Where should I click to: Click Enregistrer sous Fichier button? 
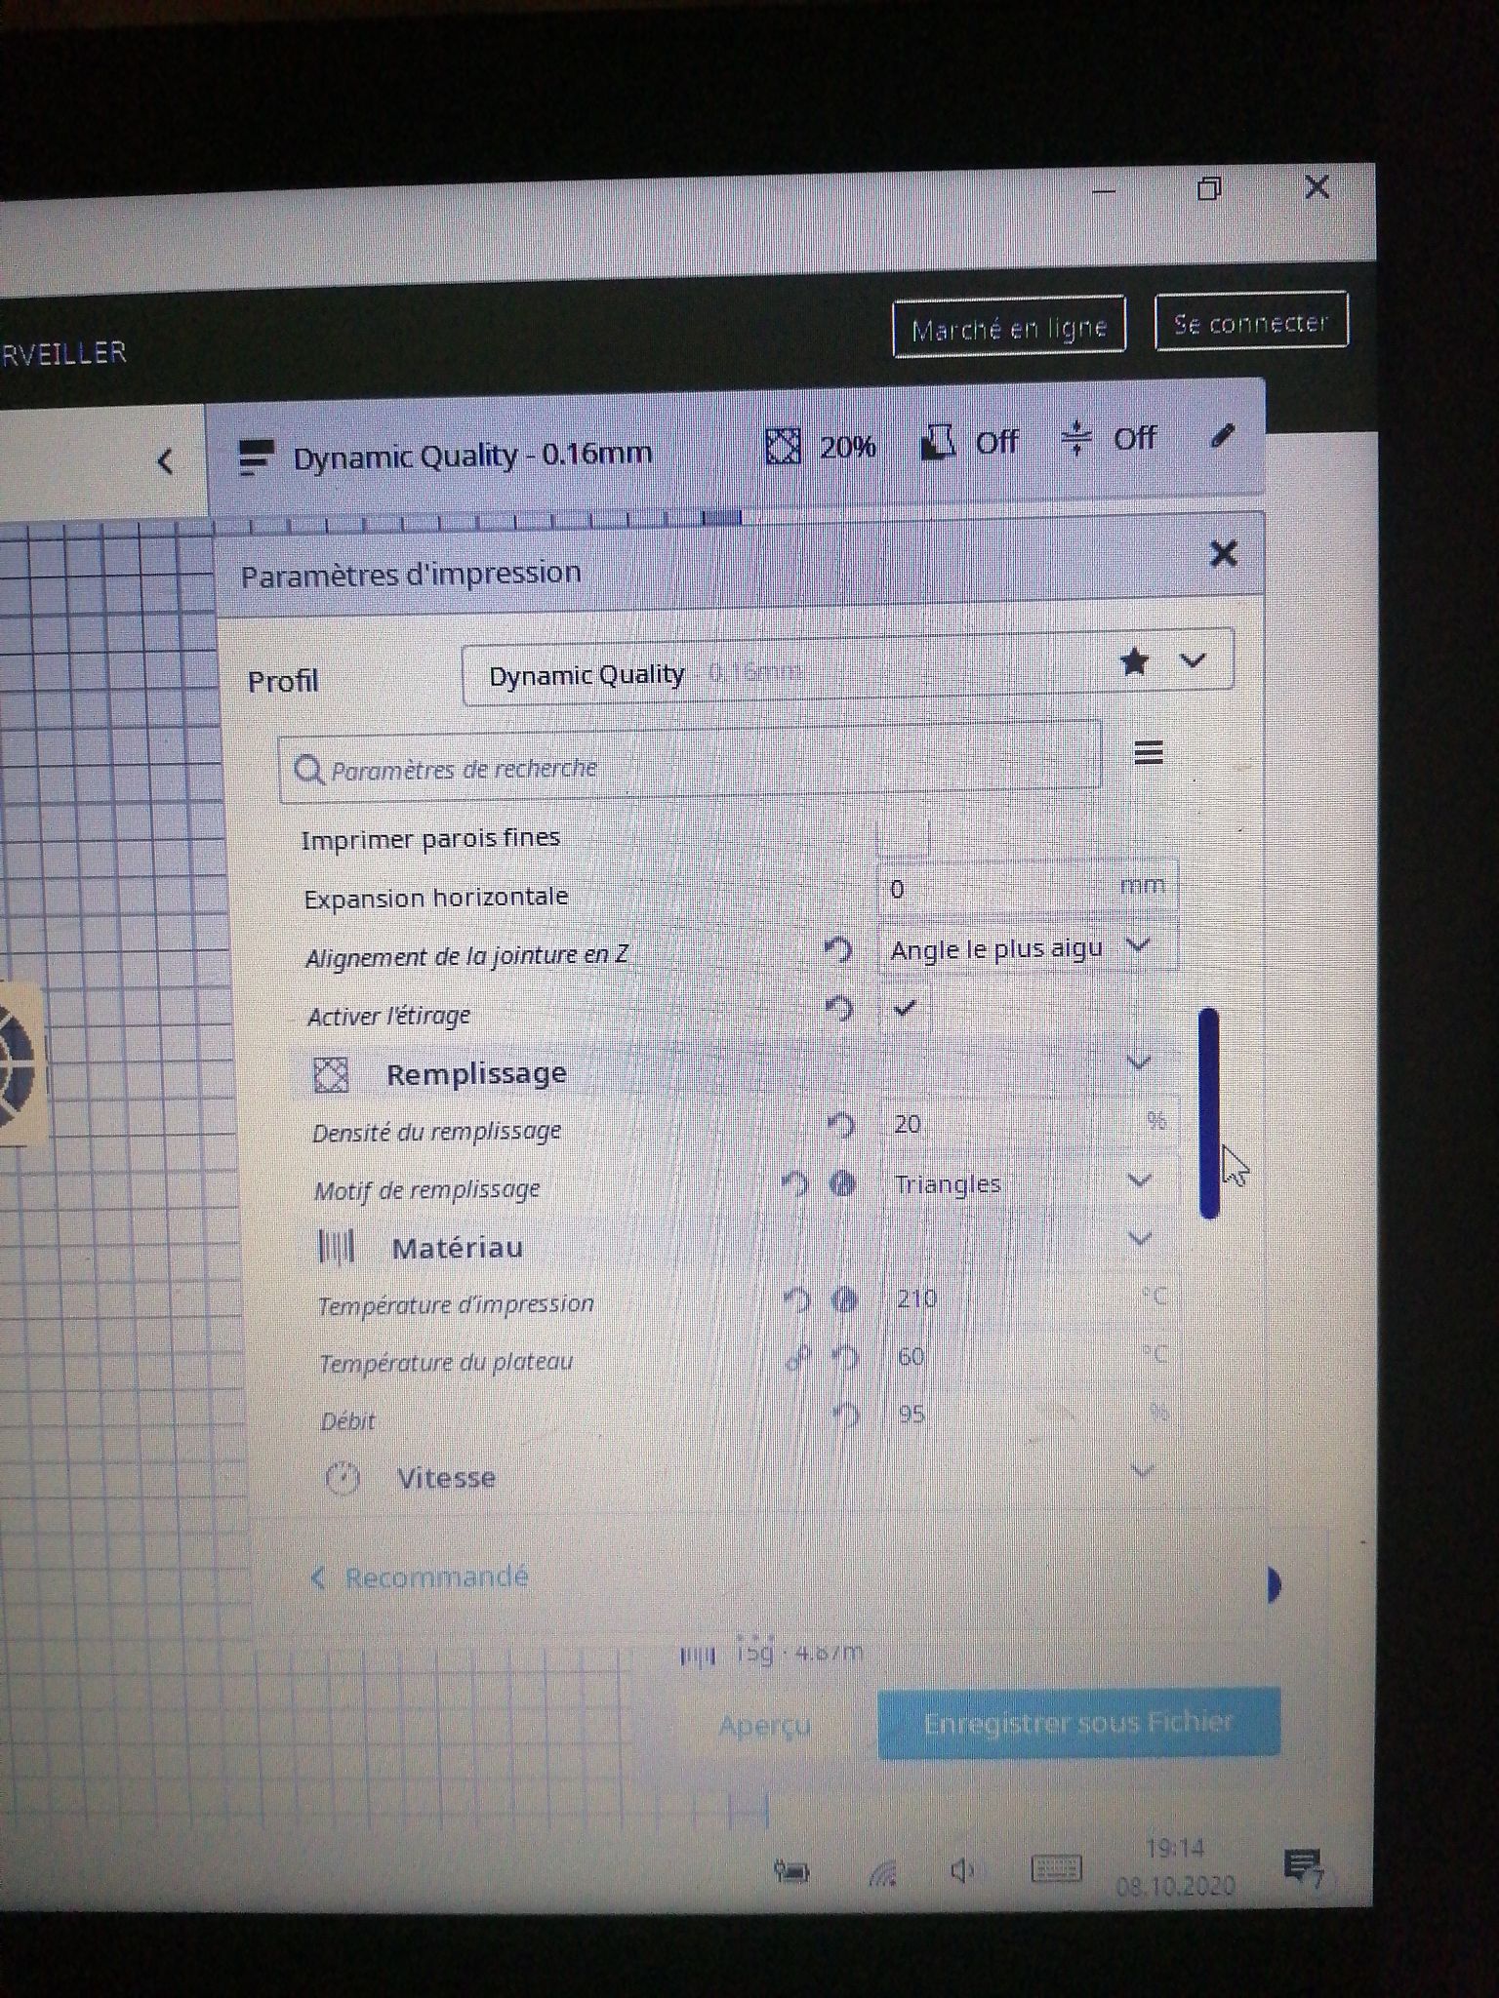[1078, 1723]
